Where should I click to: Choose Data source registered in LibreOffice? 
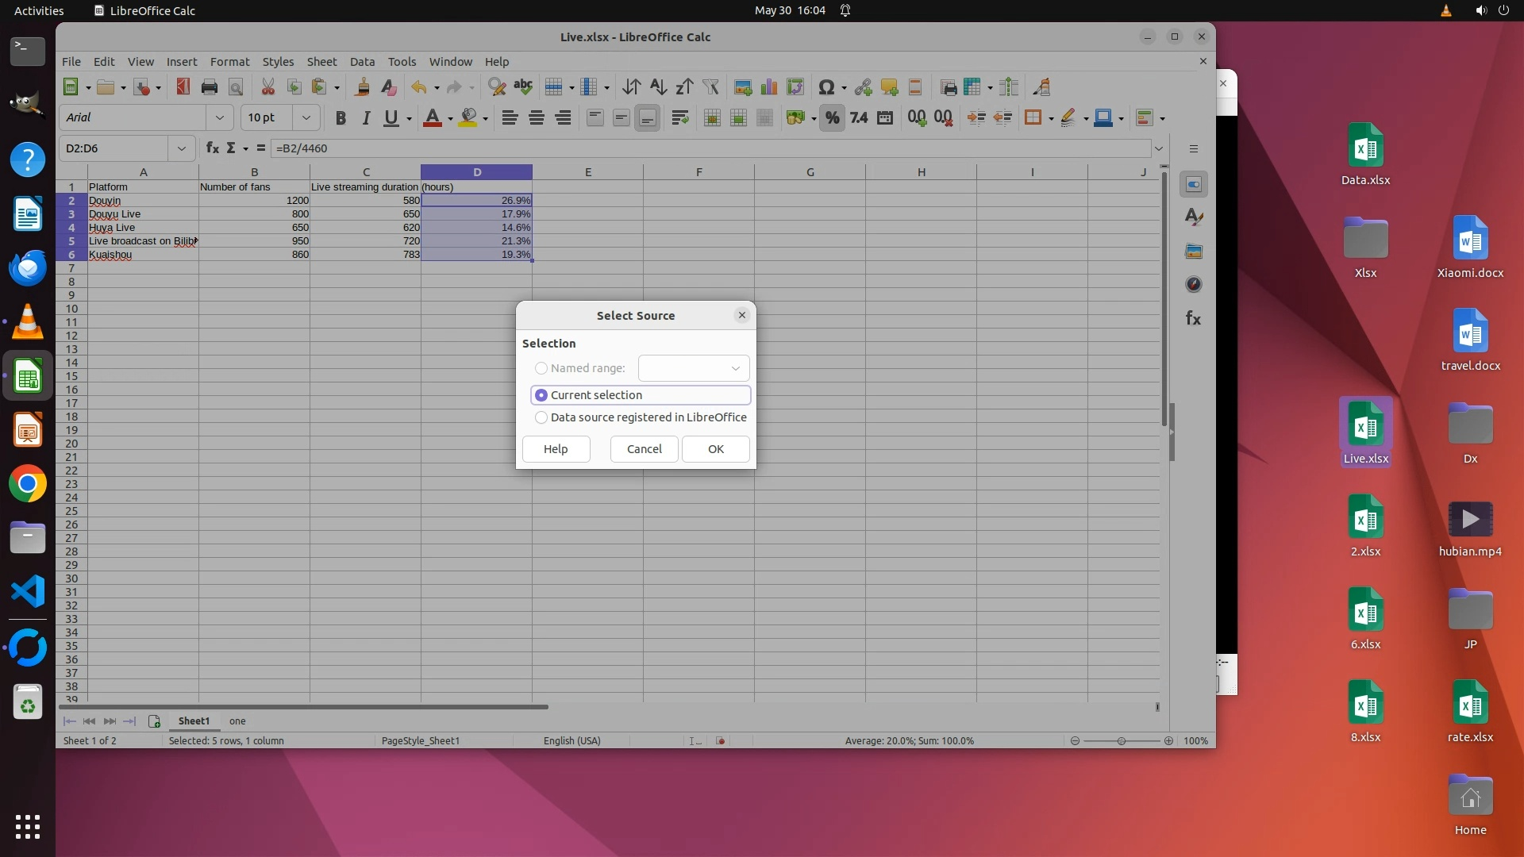(x=541, y=417)
